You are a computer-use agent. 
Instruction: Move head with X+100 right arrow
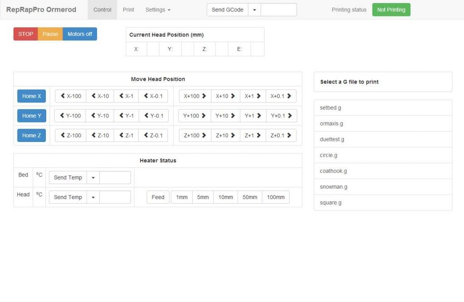click(195, 96)
